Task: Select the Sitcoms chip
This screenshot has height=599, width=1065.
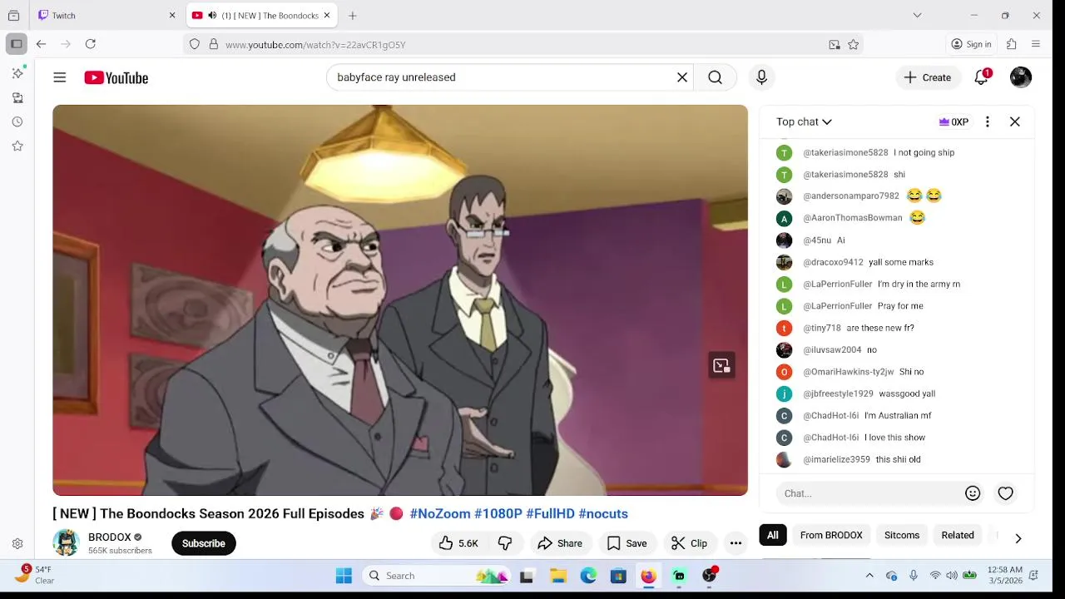Action: (x=902, y=535)
